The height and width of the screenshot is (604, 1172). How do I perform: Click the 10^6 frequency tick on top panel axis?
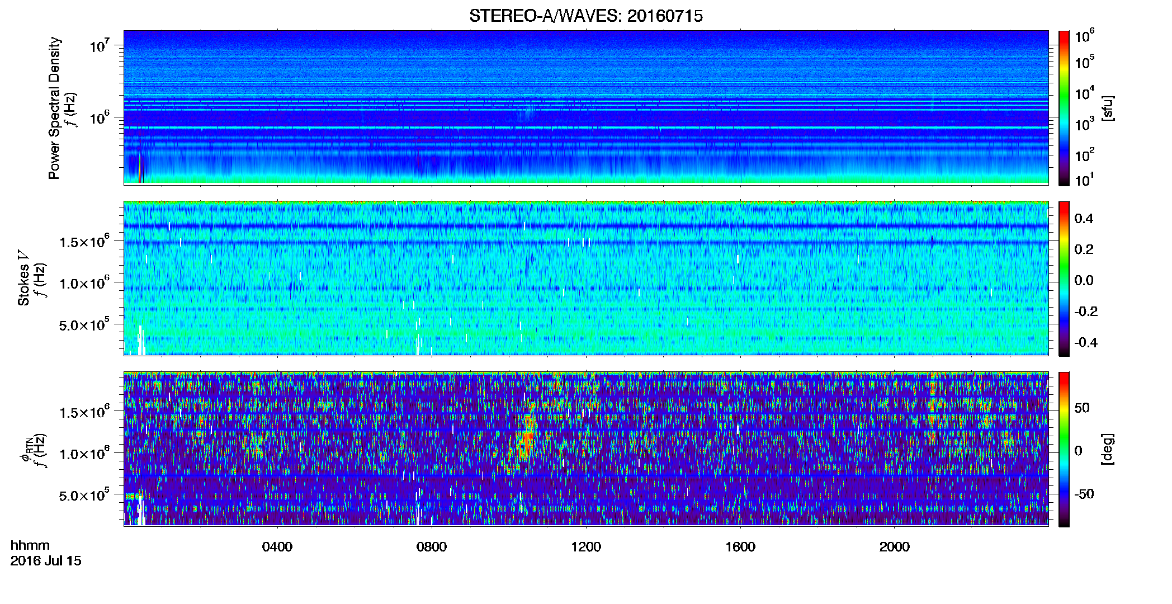click(99, 118)
